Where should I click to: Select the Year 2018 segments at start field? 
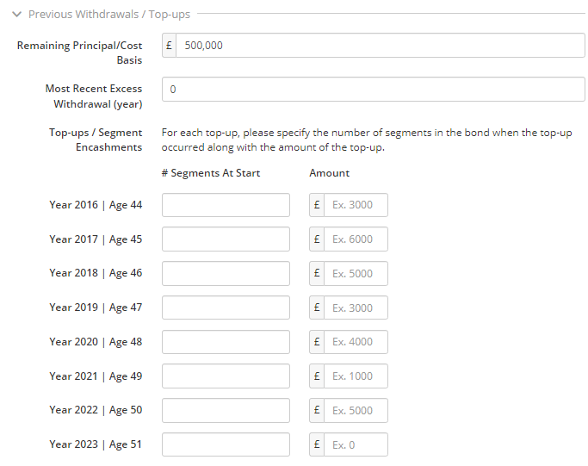226,274
